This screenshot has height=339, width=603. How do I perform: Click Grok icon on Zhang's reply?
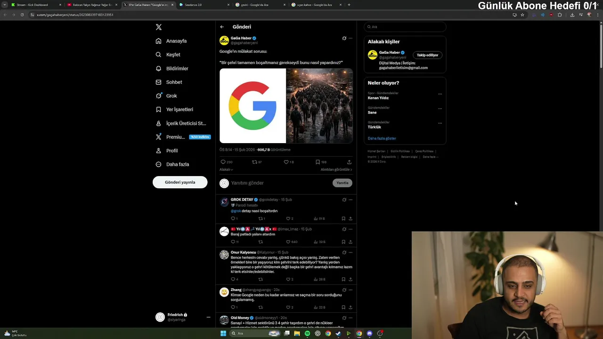[344, 290]
